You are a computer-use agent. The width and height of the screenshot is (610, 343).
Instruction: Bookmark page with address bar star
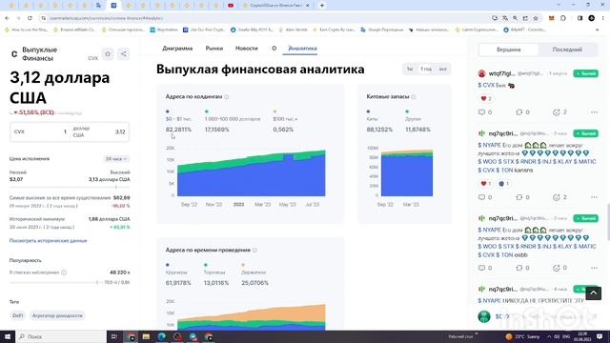(x=536, y=18)
